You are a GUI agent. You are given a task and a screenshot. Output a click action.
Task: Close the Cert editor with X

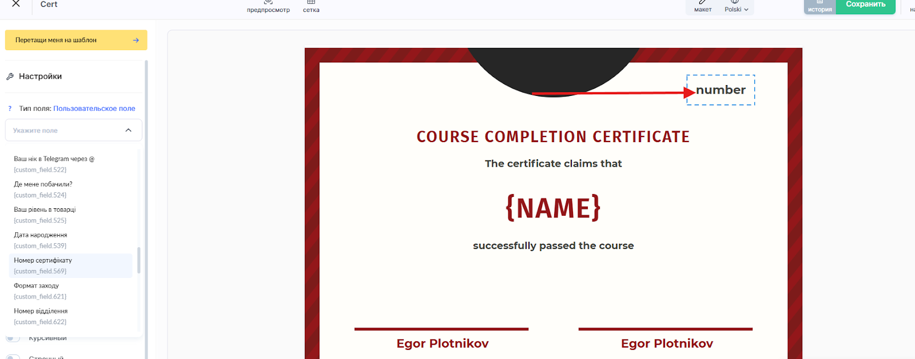click(x=16, y=4)
